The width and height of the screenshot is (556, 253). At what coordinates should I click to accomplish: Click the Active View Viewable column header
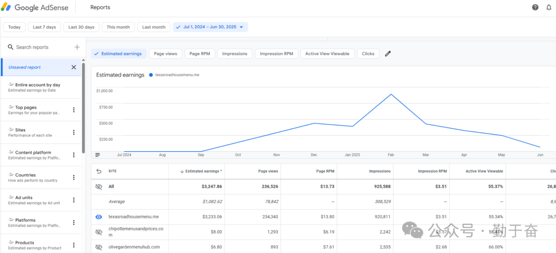tap(484, 171)
